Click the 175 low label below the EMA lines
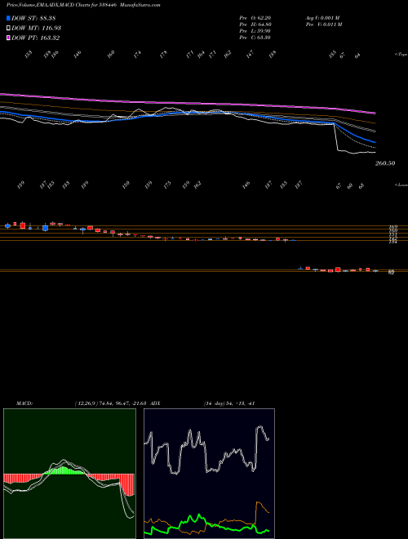Image resolution: width=408 pixels, height=539 pixels. (x=167, y=185)
